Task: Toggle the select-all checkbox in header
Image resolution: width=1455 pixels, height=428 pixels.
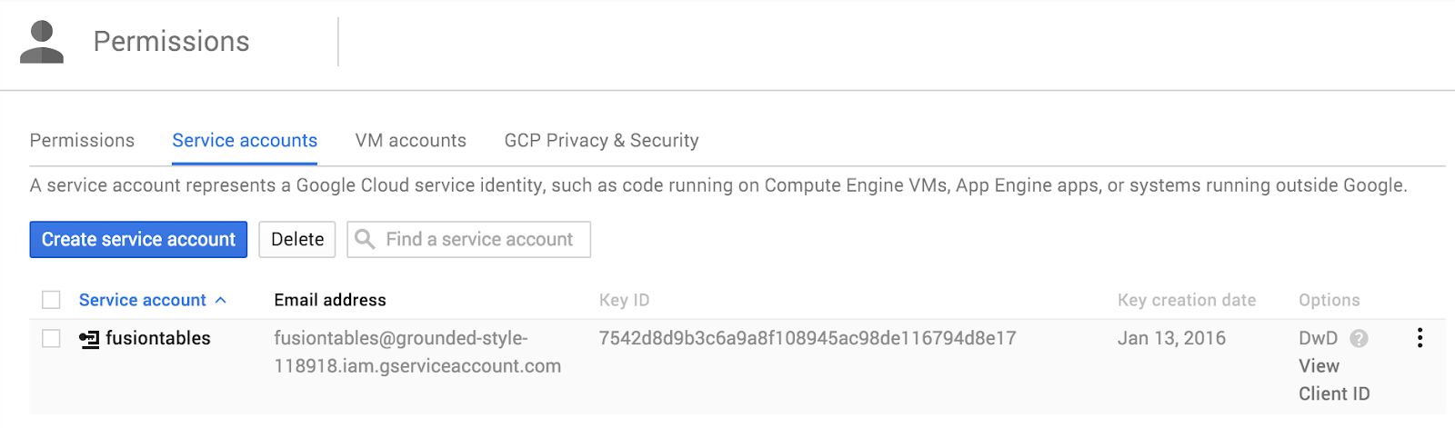Action: (52, 300)
